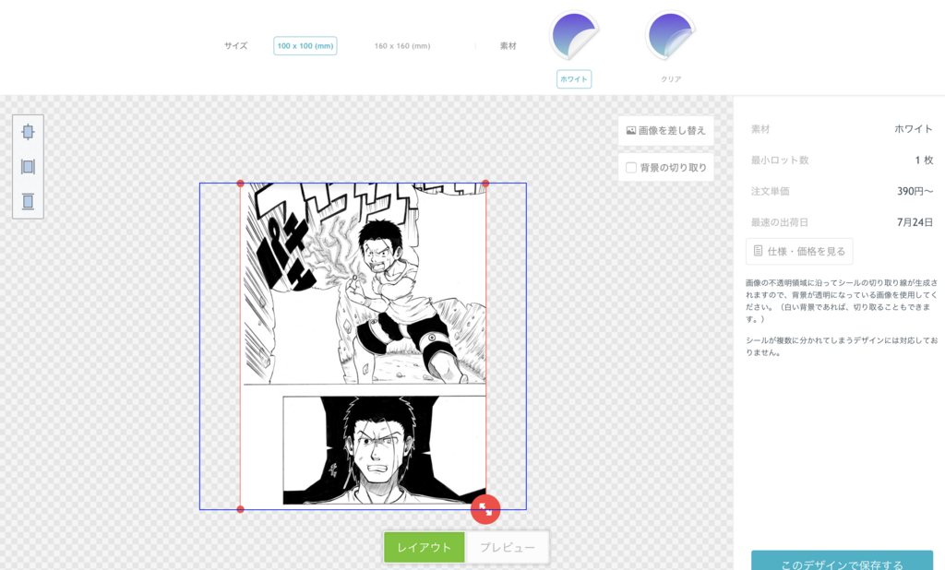Click the 390円〜 price value
Viewport: 945px width, 570px height.
(915, 191)
